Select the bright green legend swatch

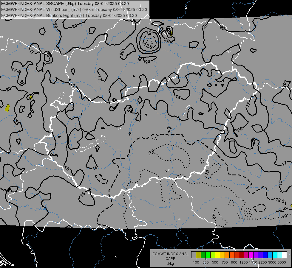208,255
